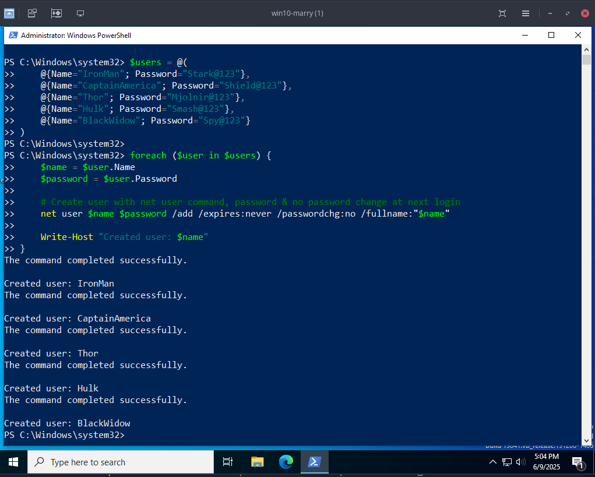This screenshot has width=595, height=477.
Task: Click the virtual machine console icon at top-left
Action: tap(9, 13)
